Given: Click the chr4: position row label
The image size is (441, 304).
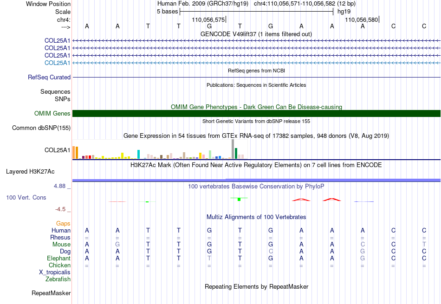Looking at the screenshot, I should point(64,19).
